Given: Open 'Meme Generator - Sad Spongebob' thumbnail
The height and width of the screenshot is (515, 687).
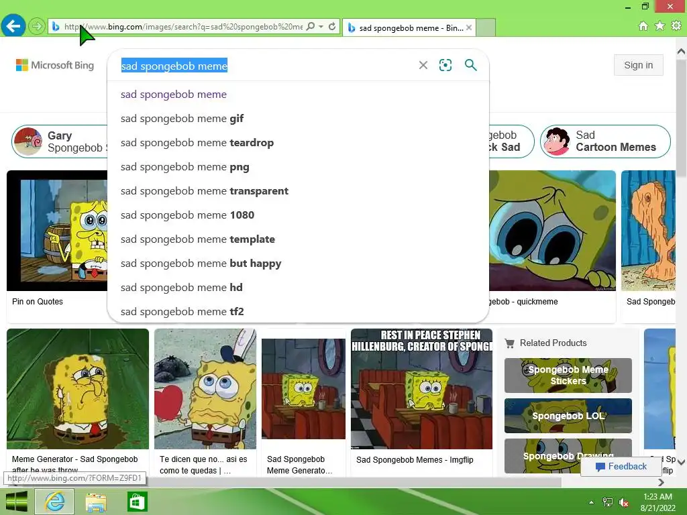Looking at the screenshot, I should click(x=78, y=389).
